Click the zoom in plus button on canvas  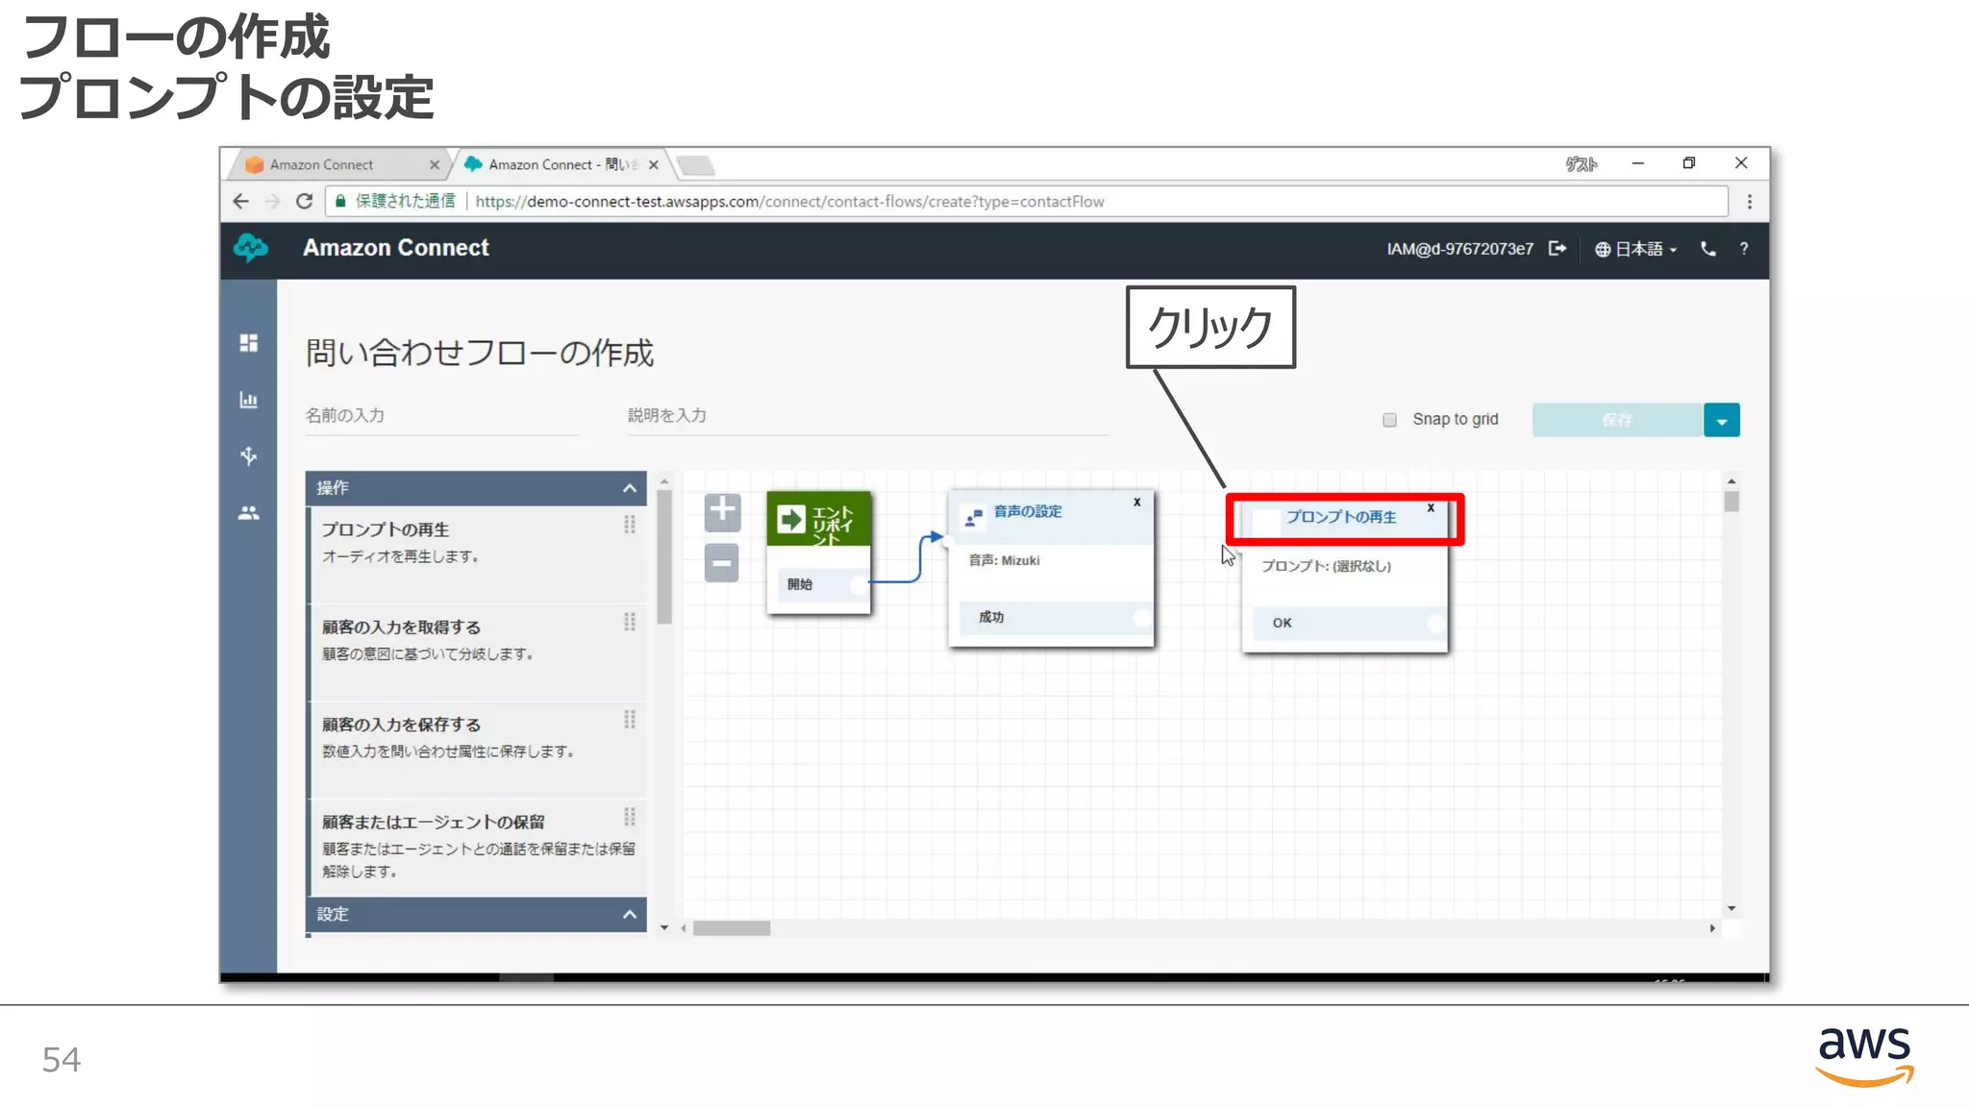[721, 511]
